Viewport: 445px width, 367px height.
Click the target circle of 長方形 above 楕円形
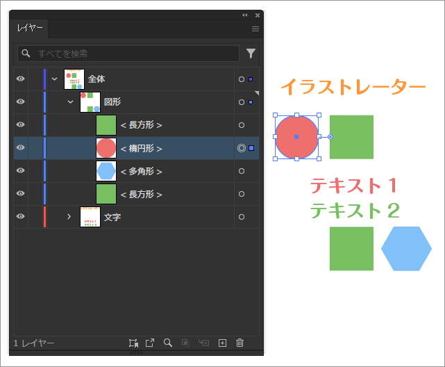(242, 125)
